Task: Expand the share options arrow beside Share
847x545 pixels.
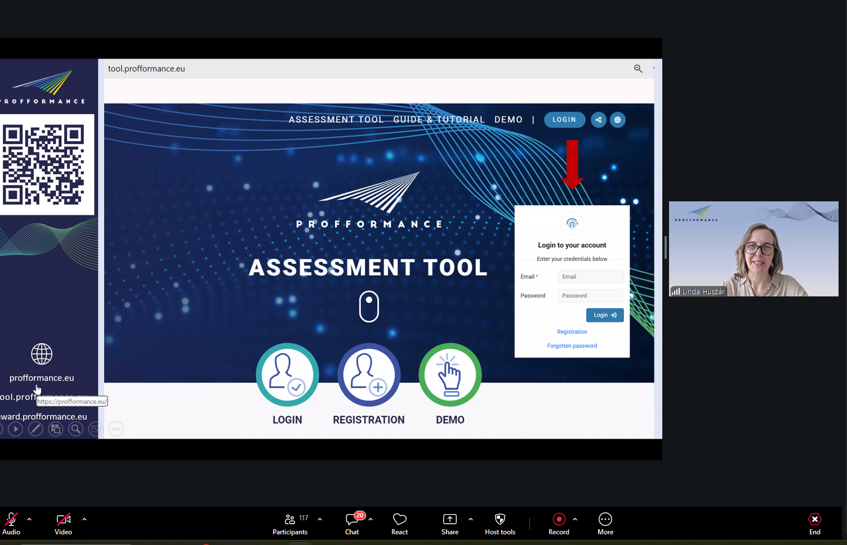Action: tap(471, 519)
